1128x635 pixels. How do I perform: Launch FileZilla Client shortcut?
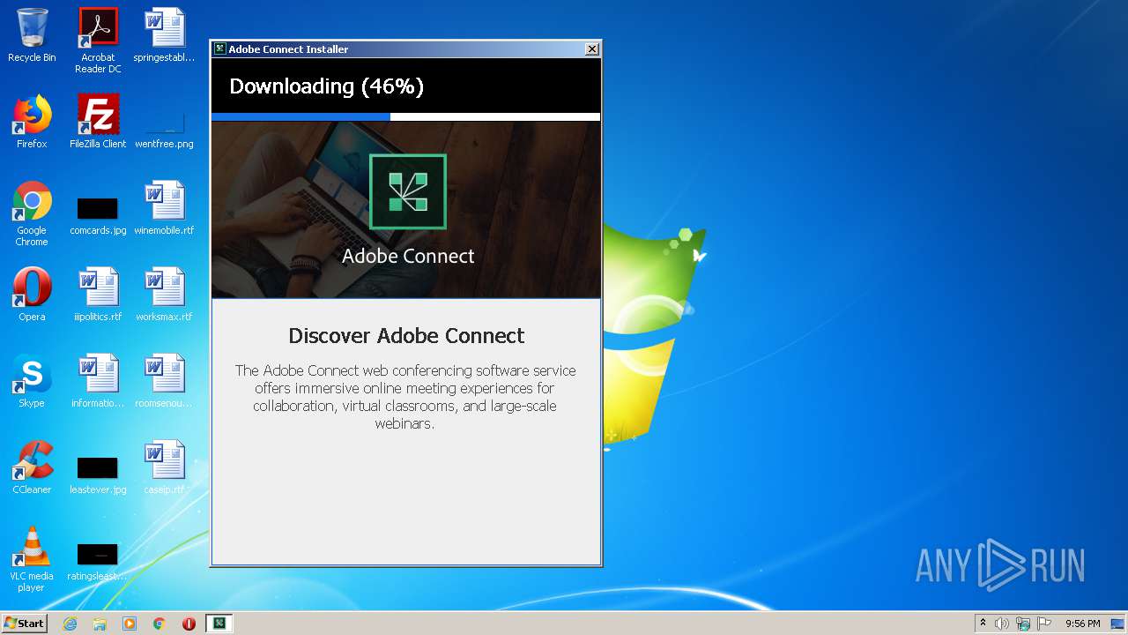[98, 122]
